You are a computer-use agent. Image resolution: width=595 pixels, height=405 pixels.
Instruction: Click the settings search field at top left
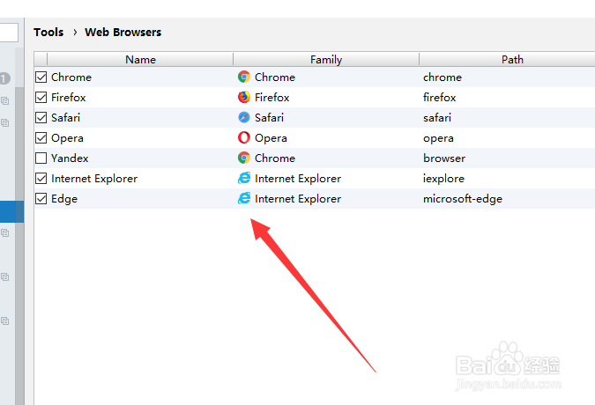(x=9, y=33)
